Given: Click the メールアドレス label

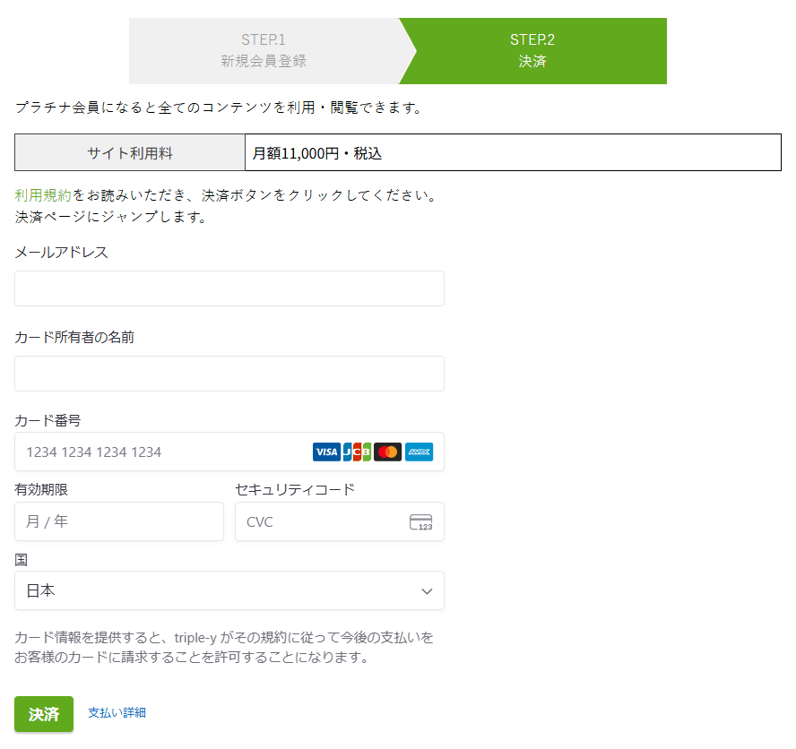Looking at the screenshot, I should [62, 252].
